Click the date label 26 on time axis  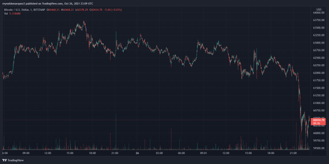(x=137, y=153)
